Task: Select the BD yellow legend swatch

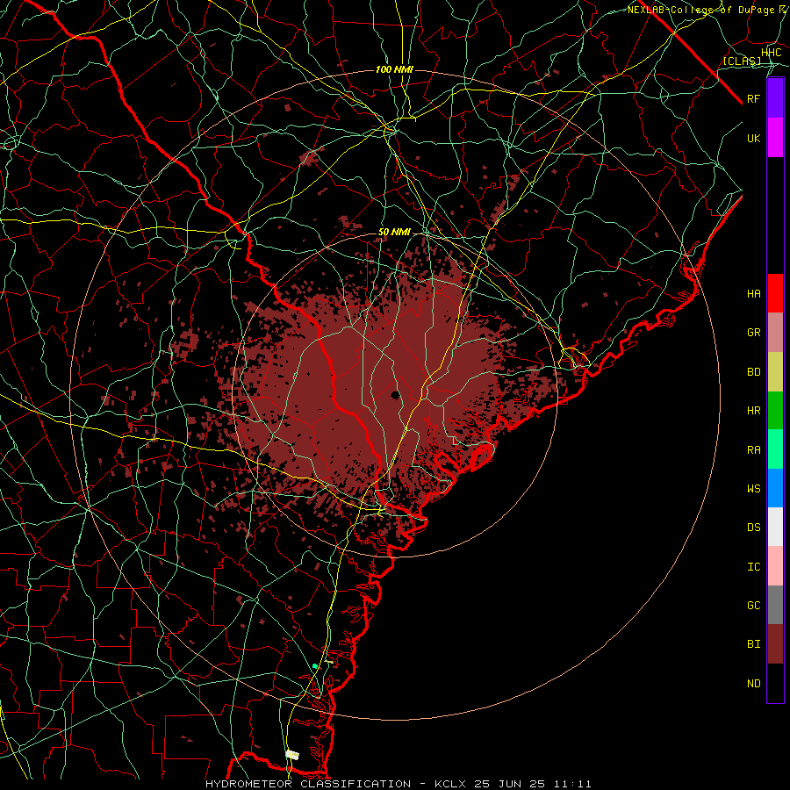Action: [x=775, y=372]
